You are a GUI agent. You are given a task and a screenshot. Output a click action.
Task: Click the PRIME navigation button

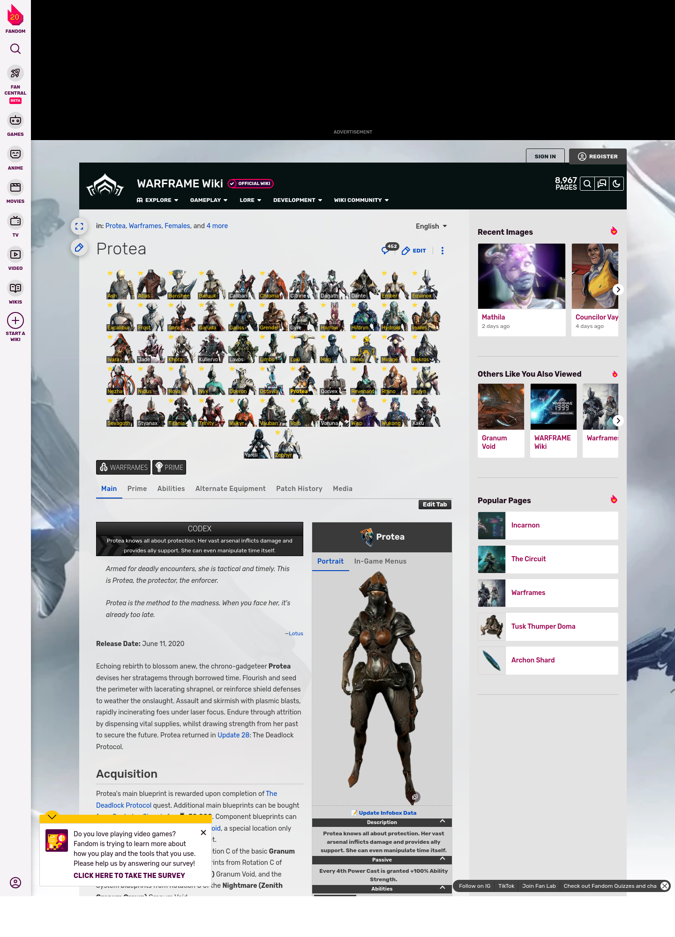click(169, 468)
